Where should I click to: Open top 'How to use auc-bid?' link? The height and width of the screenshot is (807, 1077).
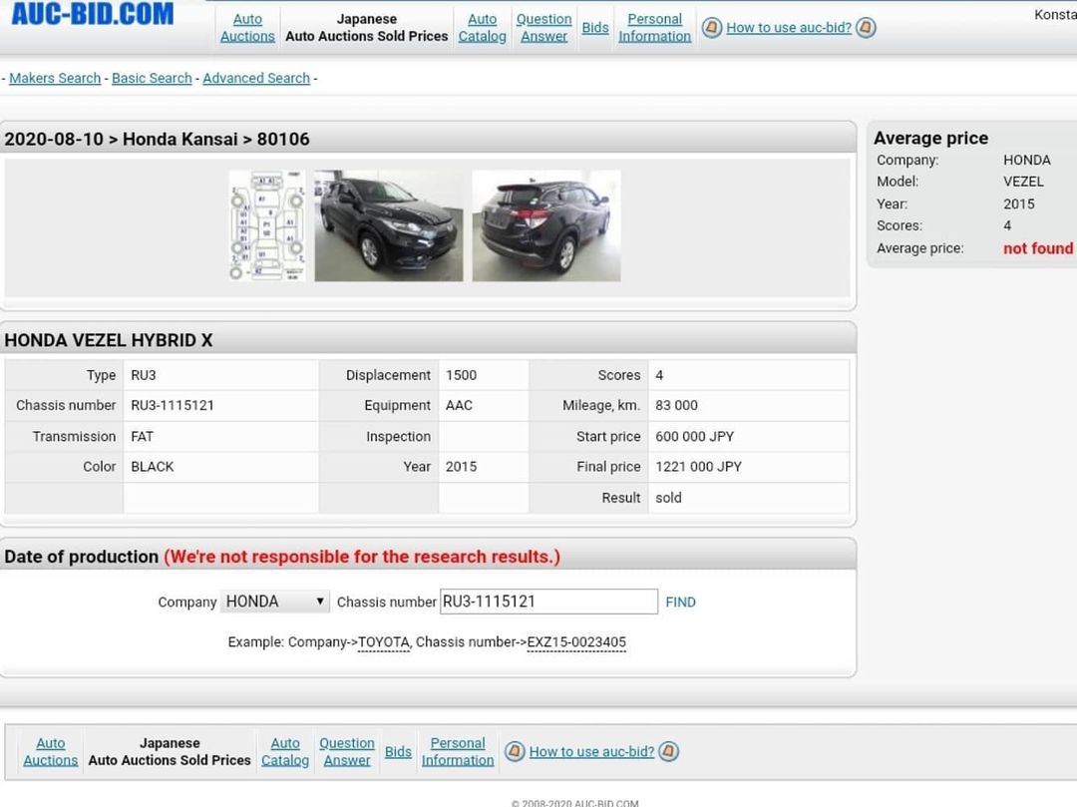(789, 28)
